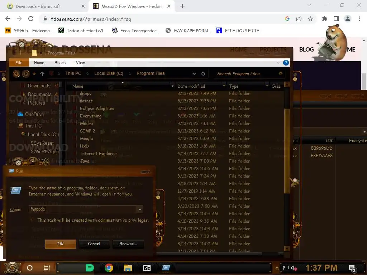Screen dimensions: 367x275
Task: Select Downloads in navigation pane
Action: pos(39,86)
